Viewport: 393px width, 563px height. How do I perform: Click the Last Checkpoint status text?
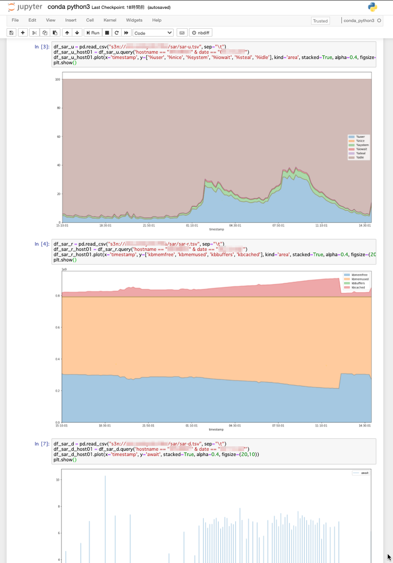tap(119, 8)
